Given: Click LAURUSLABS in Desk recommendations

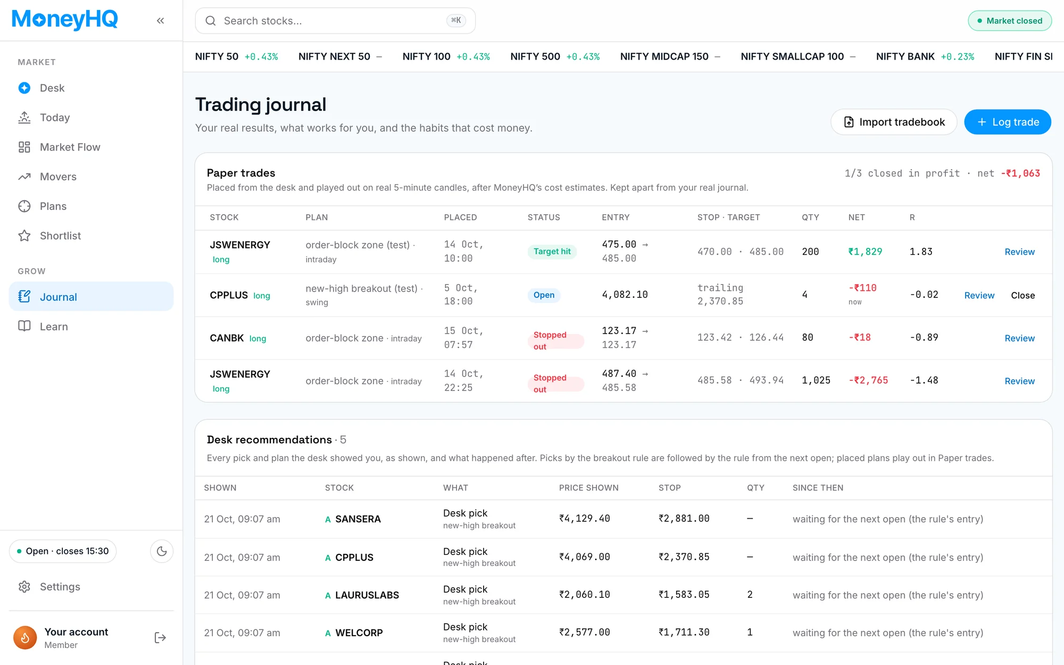Looking at the screenshot, I should pos(367,595).
